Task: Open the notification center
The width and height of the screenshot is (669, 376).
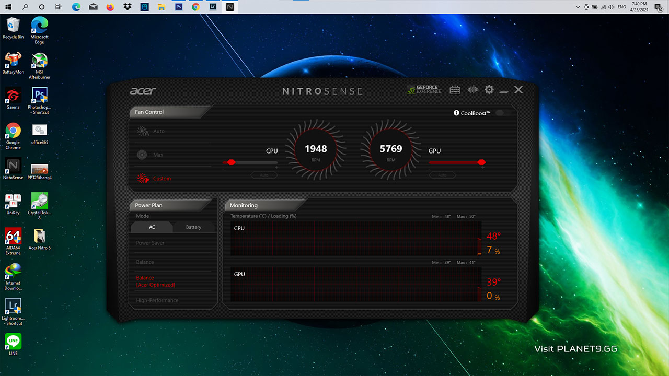Action: click(659, 7)
